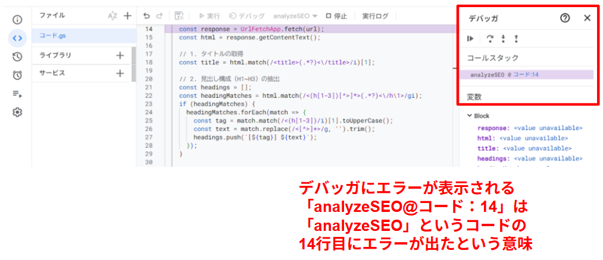
Task: Add a library with ライブラリ plus
Action: coord(120,55)
